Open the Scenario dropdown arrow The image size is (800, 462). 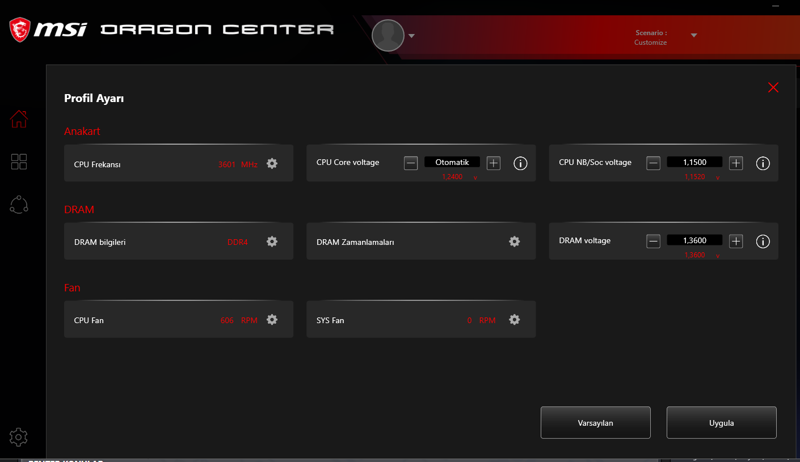[x=693, y=36]
